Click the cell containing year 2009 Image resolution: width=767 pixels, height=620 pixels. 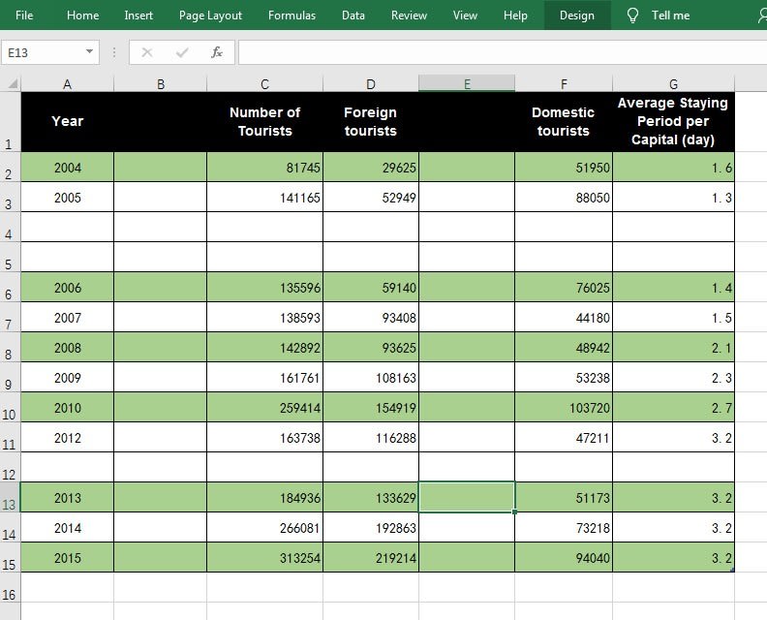coord(68,377)
